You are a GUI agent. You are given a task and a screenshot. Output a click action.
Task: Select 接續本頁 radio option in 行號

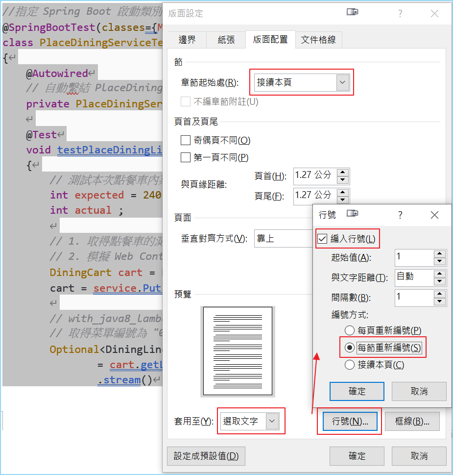350,365
